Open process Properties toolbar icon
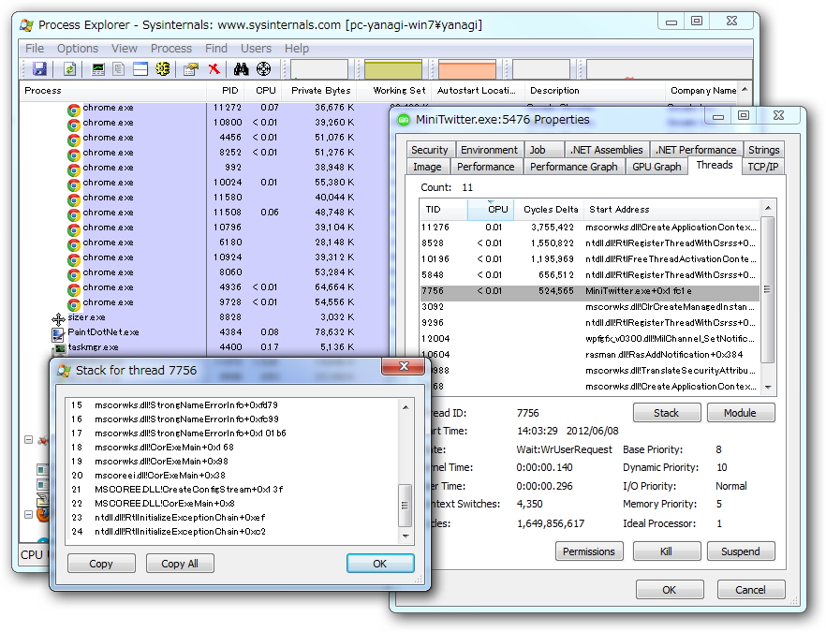Screen dimensions: 826x632 coord(190,69)
